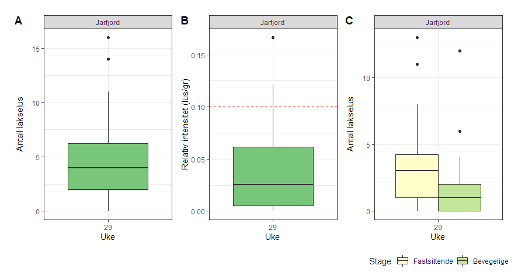Click the outlier at 6 in panel C
The image size is (518, 276).
(x=460, y=131)
